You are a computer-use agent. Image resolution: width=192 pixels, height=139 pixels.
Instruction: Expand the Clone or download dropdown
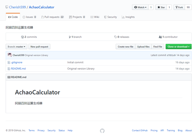(x=178, y=47)
